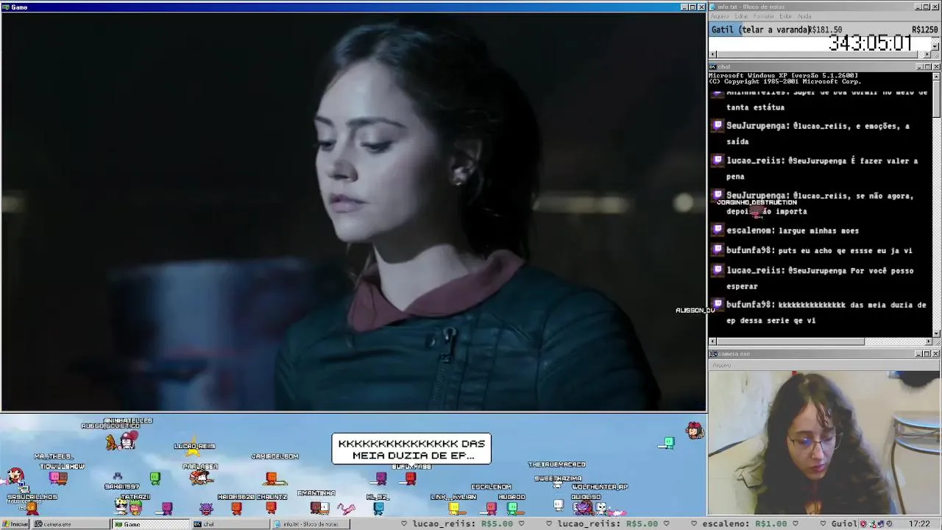Click the Notepad horizontal scroll right arrow

927,54
